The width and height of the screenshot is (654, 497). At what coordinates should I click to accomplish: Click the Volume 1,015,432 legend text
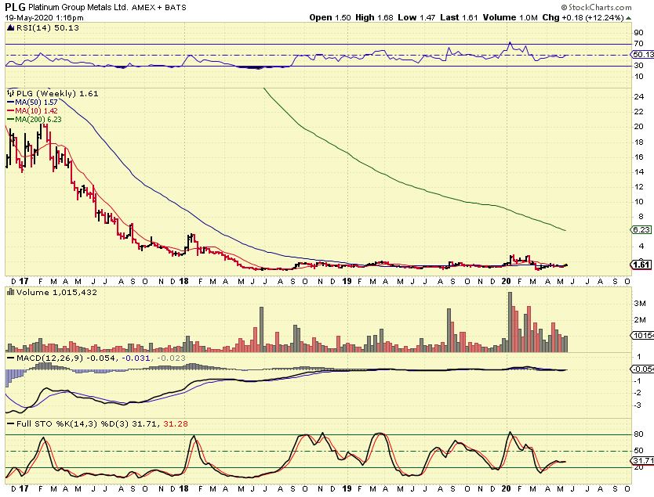coord(56,293)
